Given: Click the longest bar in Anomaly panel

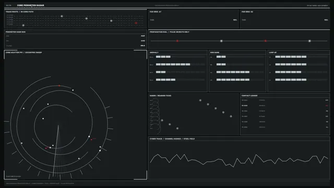Looking at the screenshot, I should [x=173, y=64].
